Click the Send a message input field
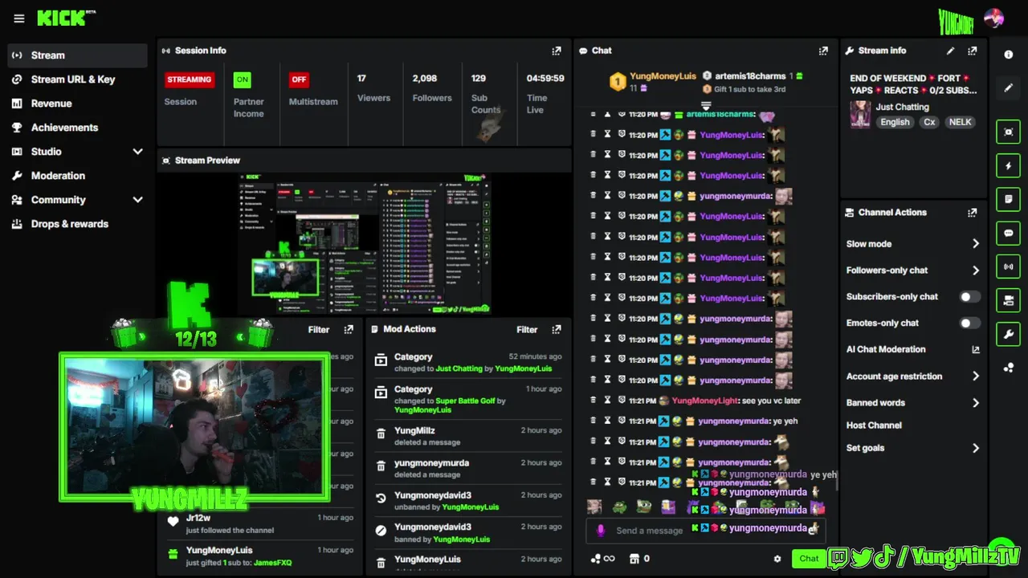 coord(707,531)
